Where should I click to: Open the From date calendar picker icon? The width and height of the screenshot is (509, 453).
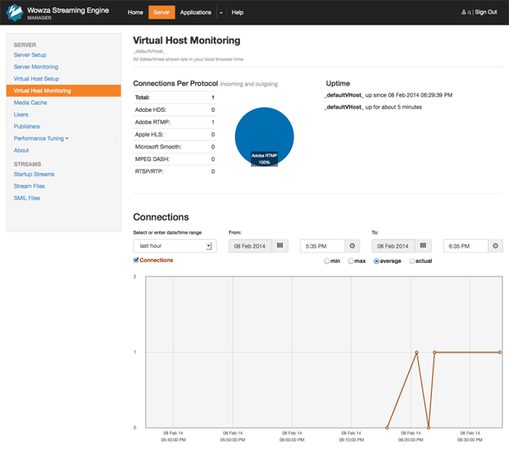(x=281, y=246)
